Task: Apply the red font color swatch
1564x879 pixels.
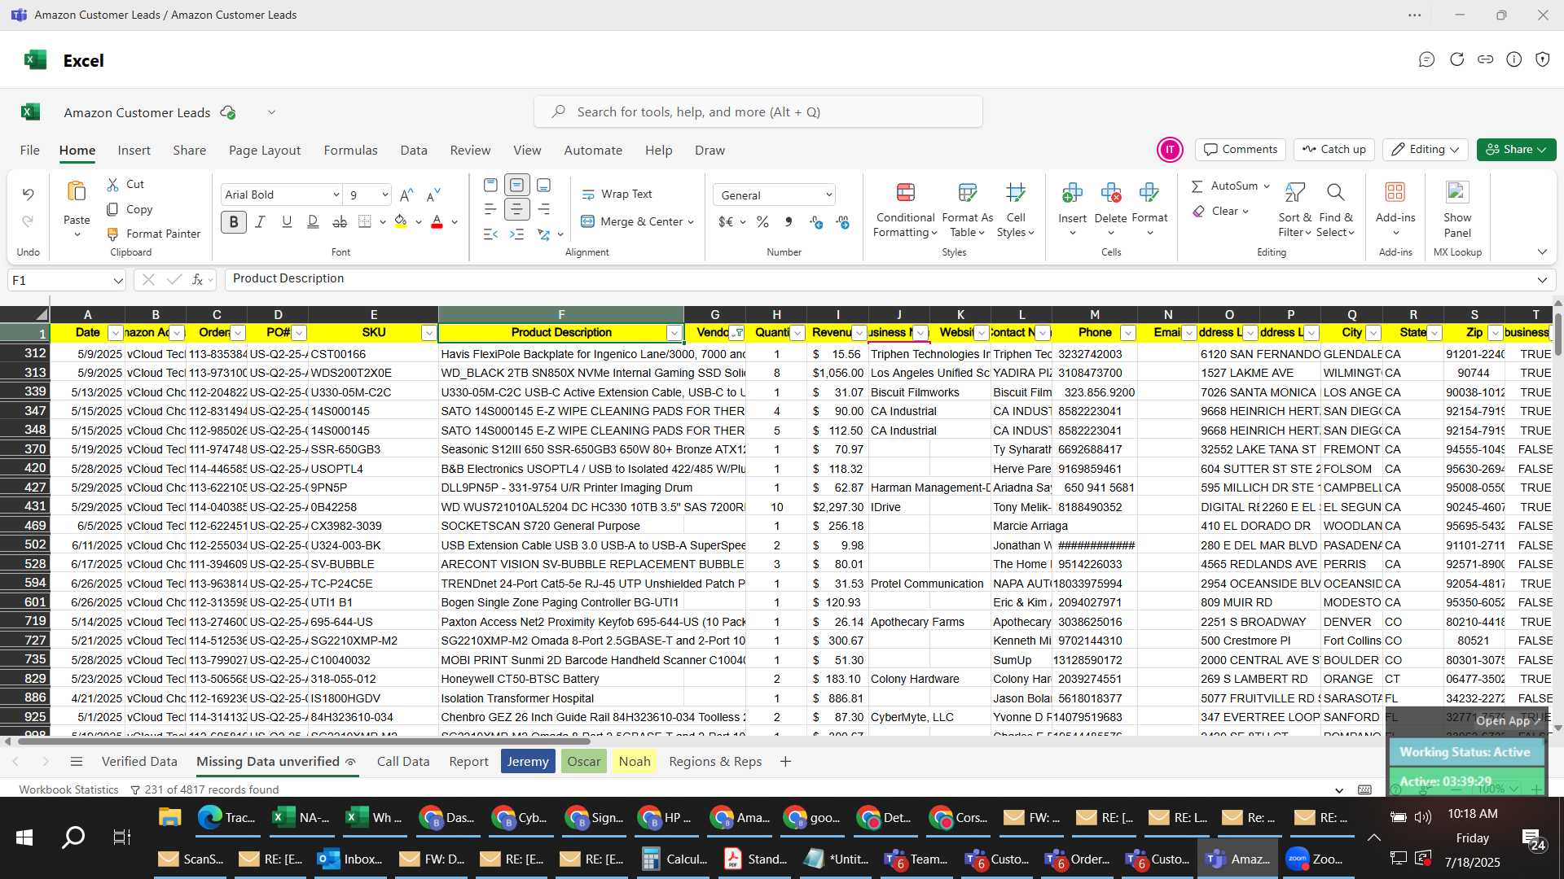Action: [x=437, y=221]
